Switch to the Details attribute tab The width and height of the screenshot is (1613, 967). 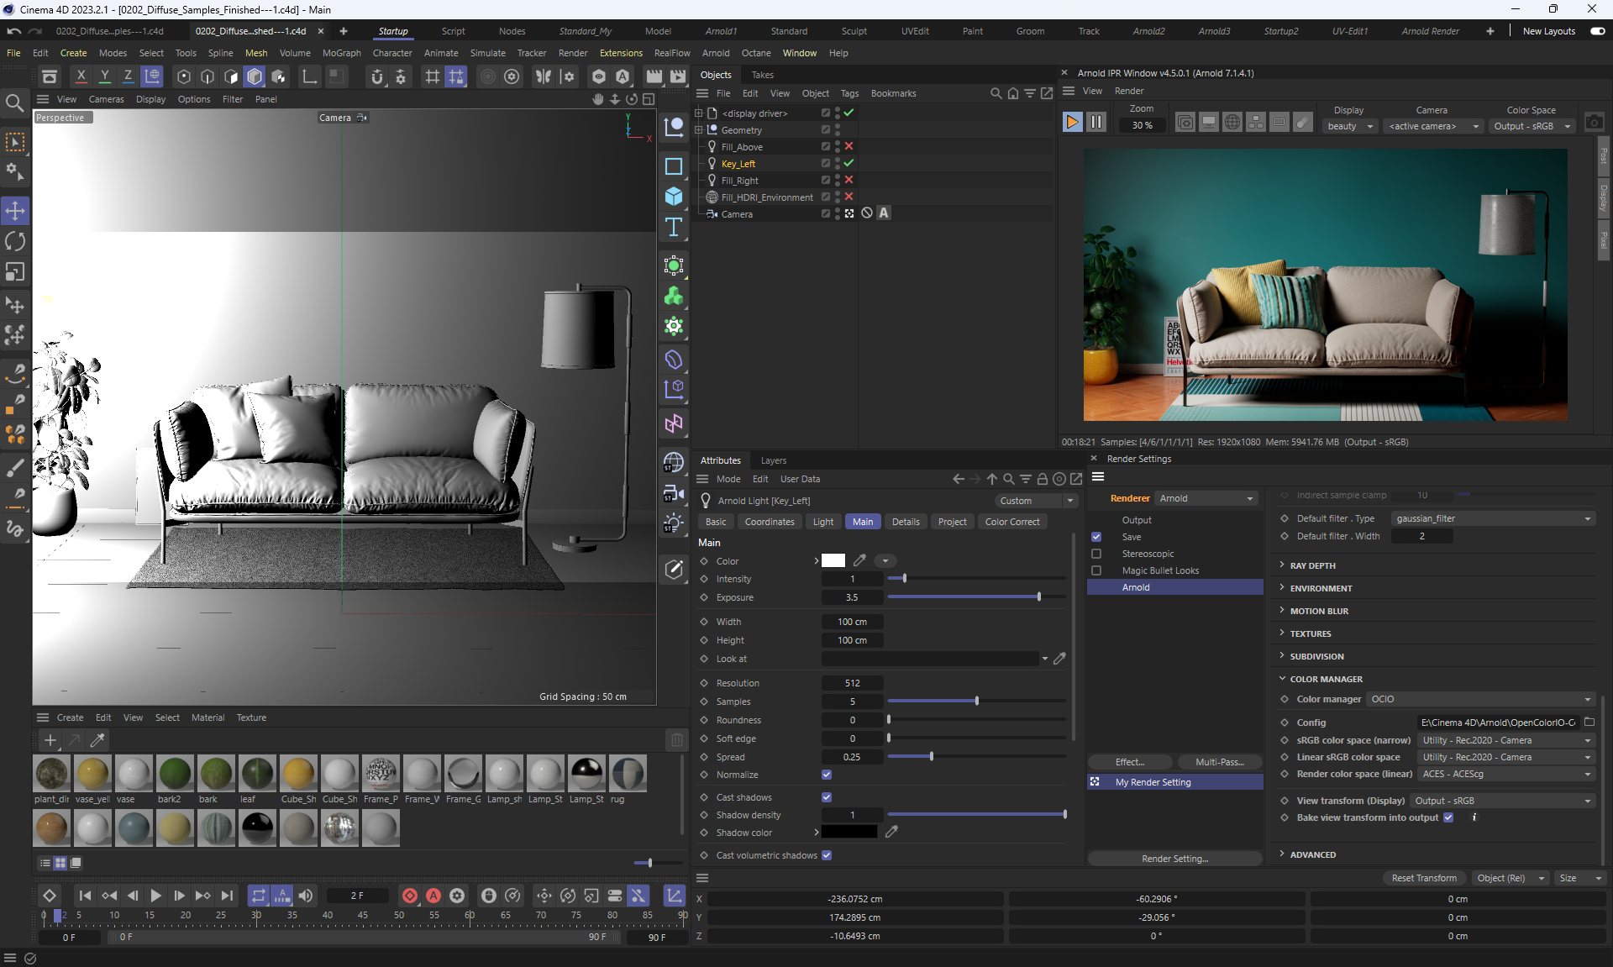[905, 522]
